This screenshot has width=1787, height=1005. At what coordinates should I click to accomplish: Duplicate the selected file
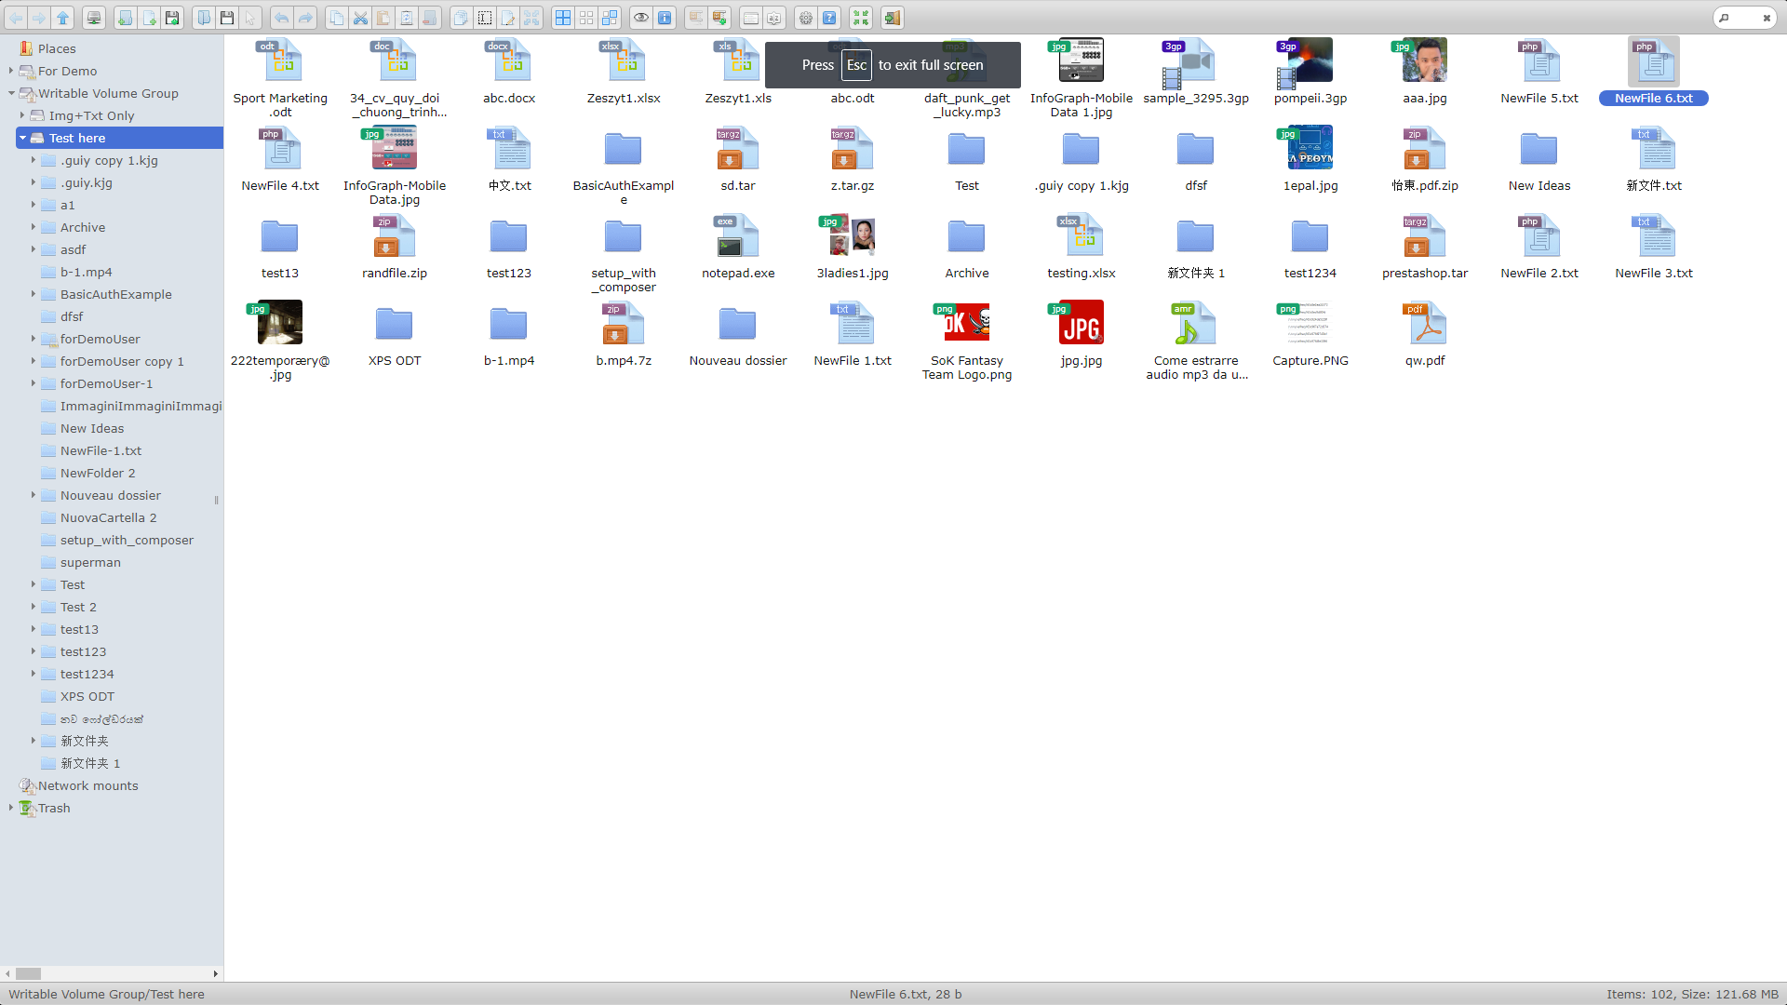(461, 18)
